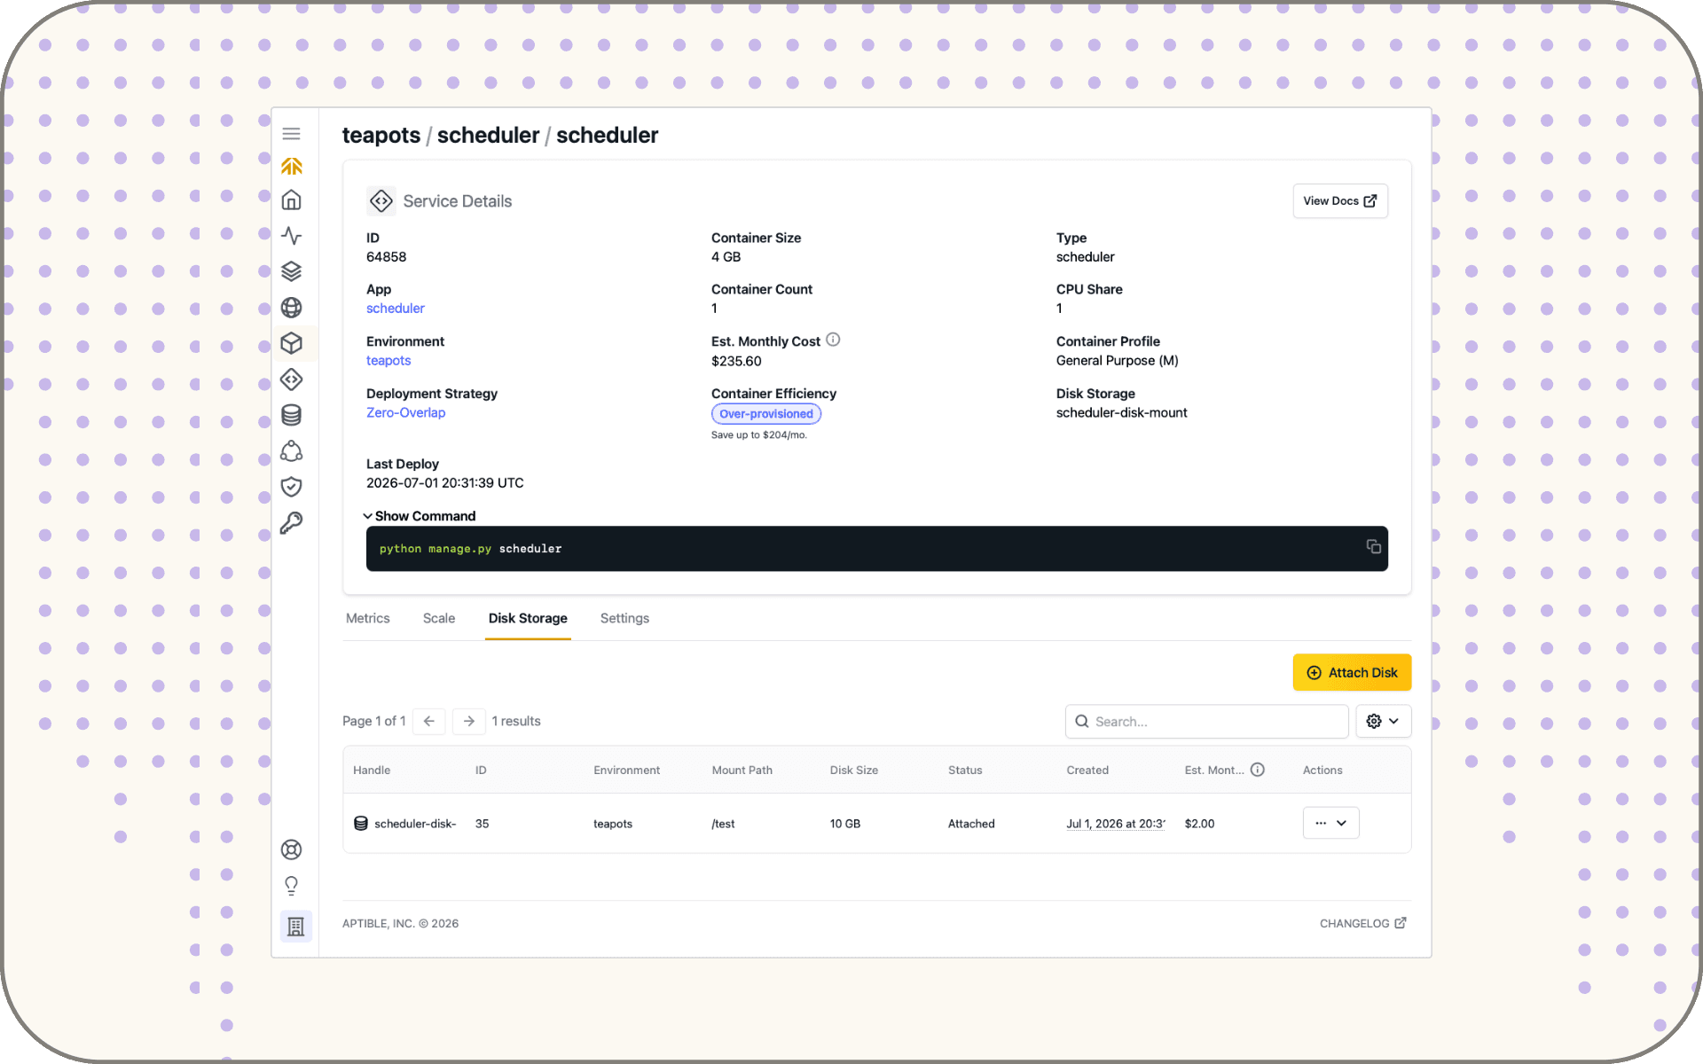This screenshot has height=1064, width=1703.
Task: Switch to the Scale tab
Action: [x=439, y=618]
